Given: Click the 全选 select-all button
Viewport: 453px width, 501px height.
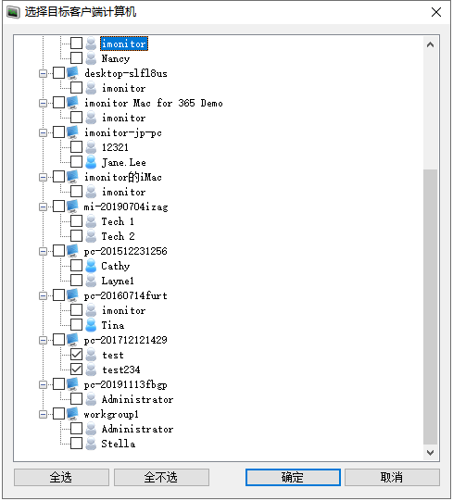Looking at the screenshot, I should pyautogui.click(x=61, y=477).
